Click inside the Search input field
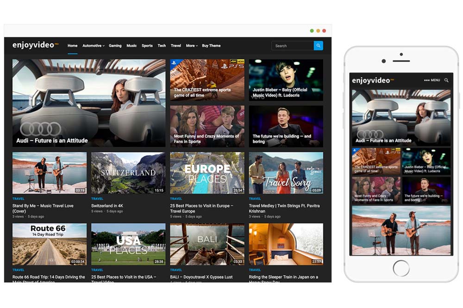 coord(292,46)
